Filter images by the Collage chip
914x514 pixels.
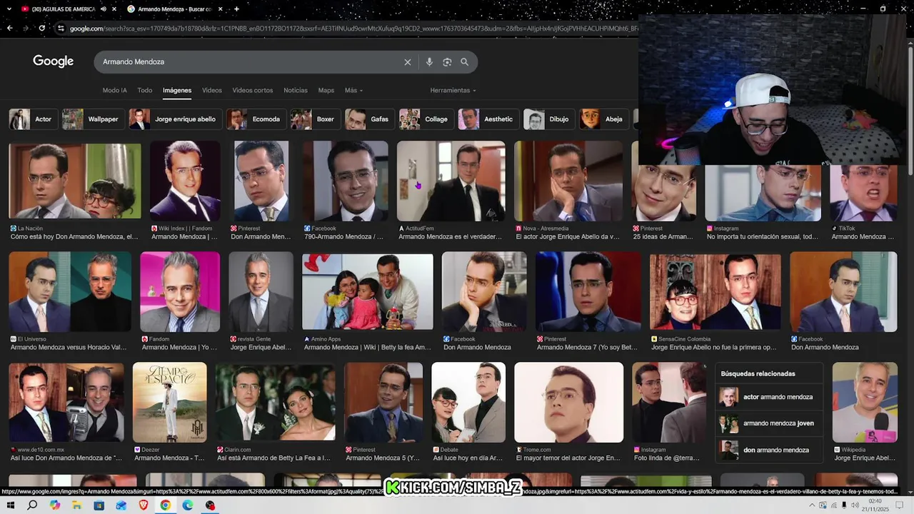click(426, 119)
